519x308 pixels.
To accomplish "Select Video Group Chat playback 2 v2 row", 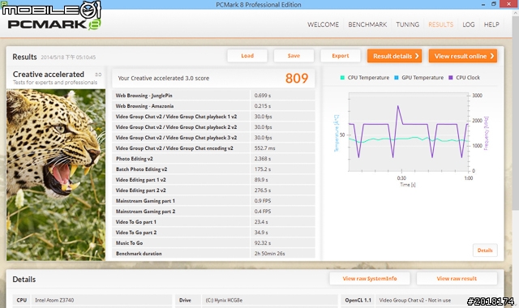I will [213, 127].
